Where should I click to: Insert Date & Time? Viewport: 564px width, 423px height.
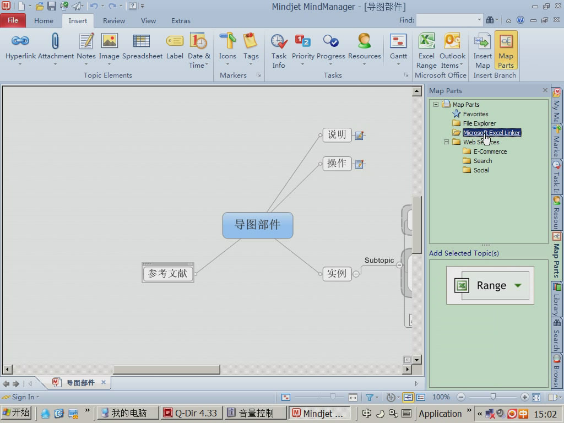[x=198, y=50]
